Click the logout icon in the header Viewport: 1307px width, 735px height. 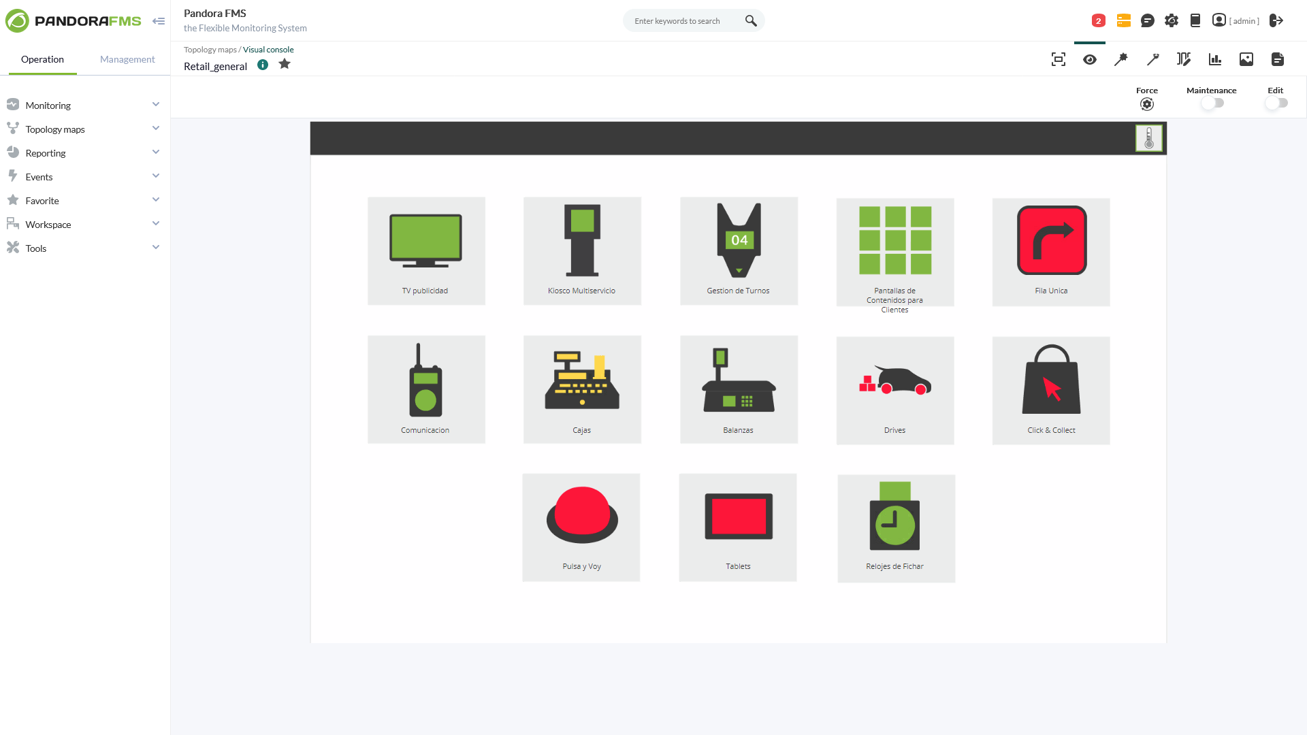(x=1277, y=20)
